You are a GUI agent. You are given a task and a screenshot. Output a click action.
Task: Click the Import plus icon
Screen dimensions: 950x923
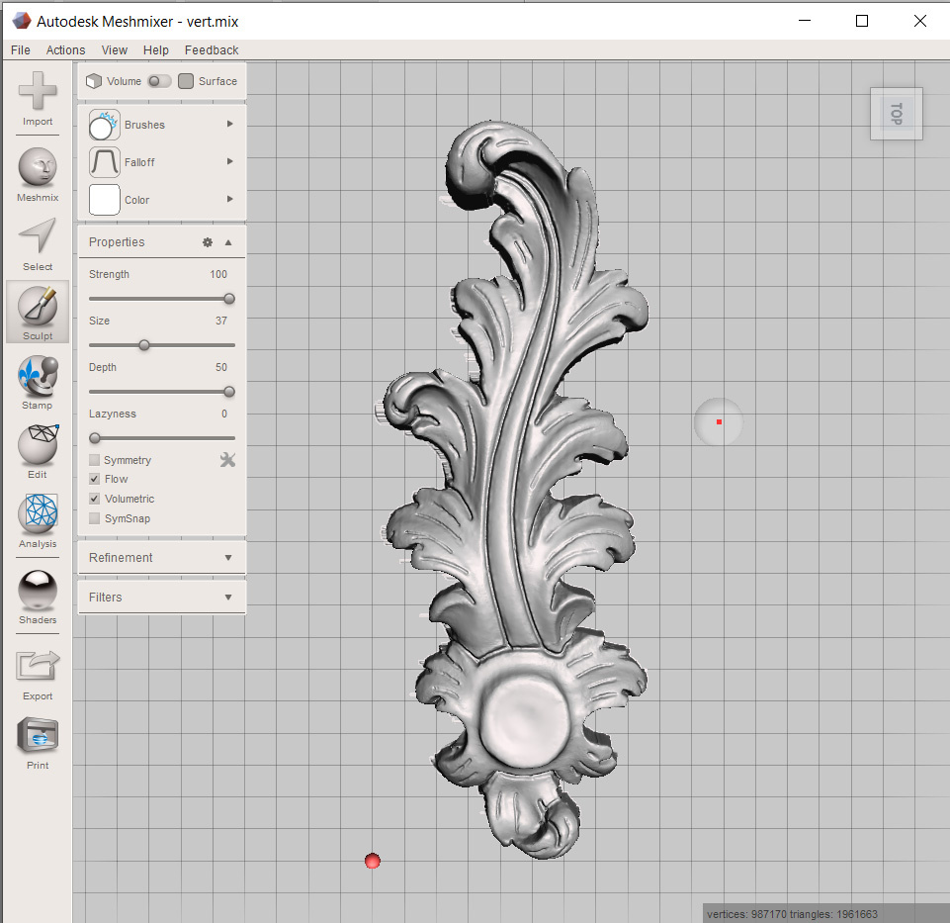point(38,91)
